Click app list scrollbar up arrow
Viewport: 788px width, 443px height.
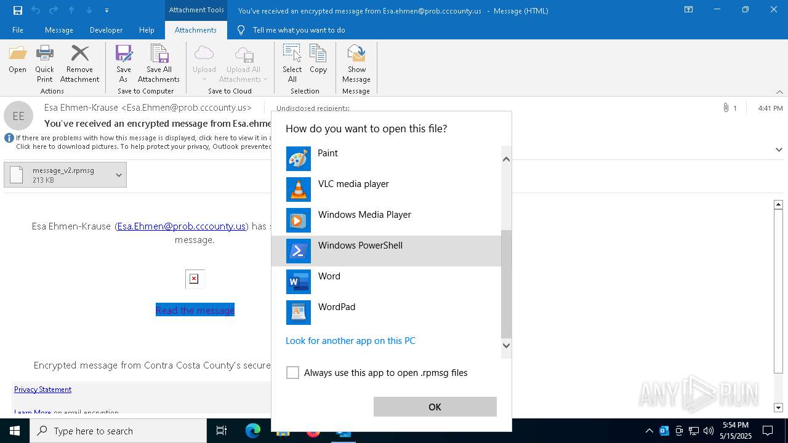(x=507, y=159)
